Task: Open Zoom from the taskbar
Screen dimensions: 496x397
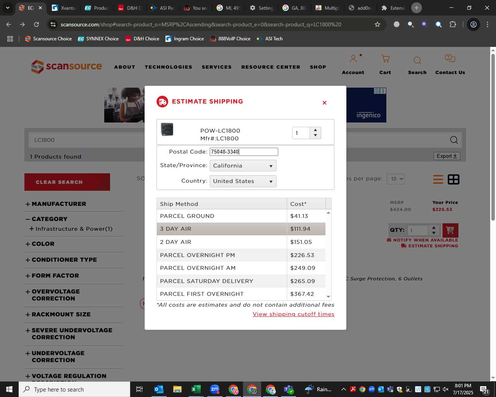Action: [x=214, y=389]
